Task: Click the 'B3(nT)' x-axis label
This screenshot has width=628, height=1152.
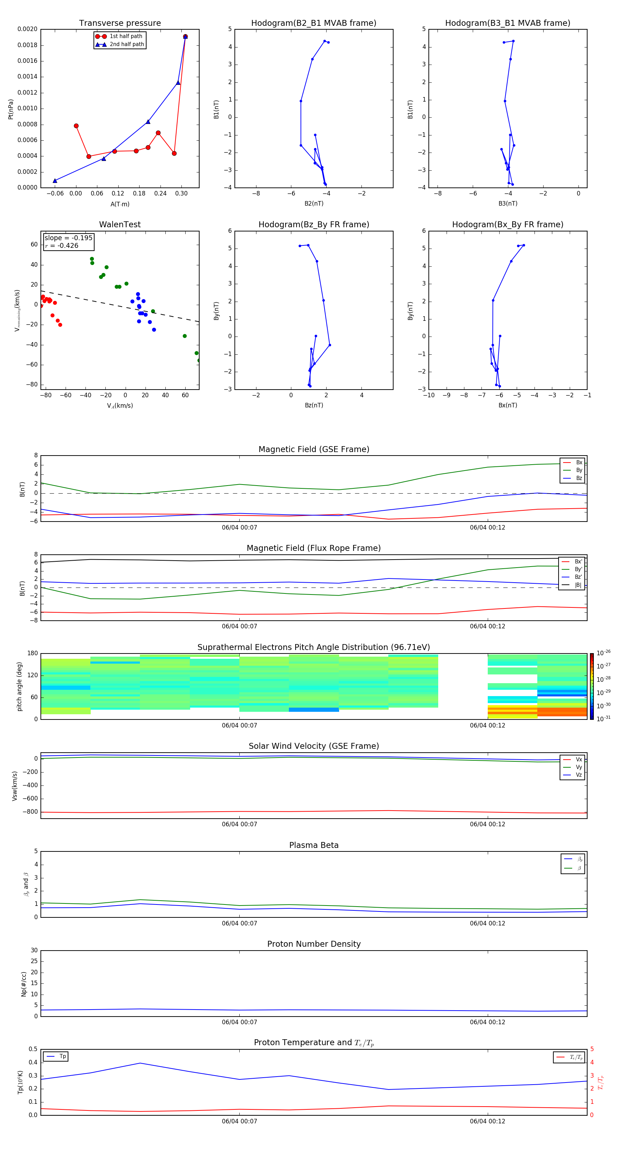Action: 508,204
